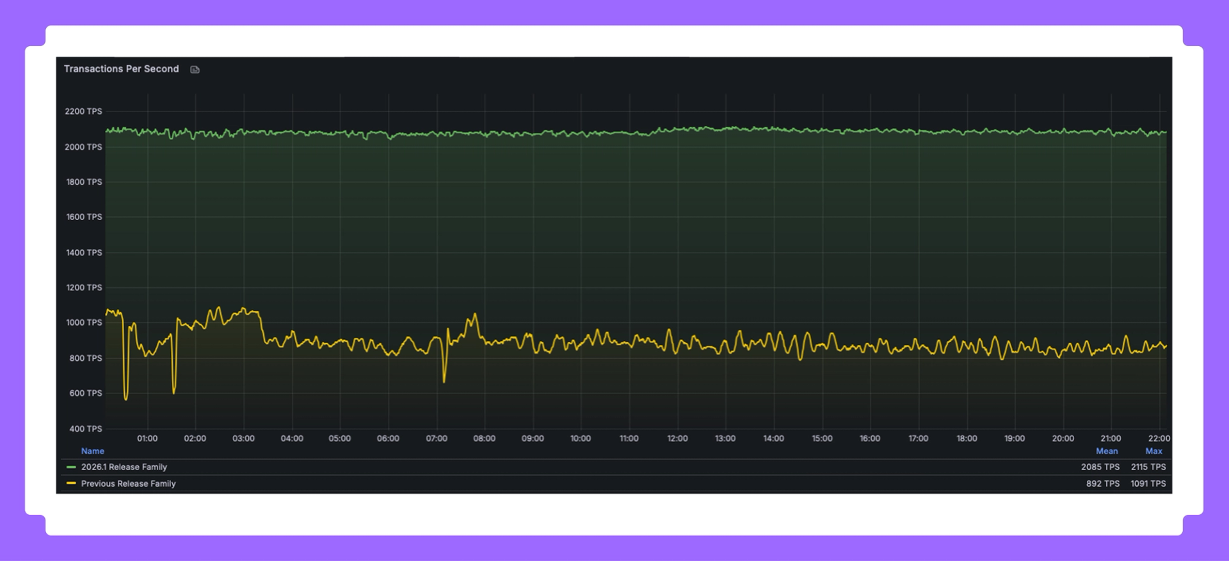Sort the legend by Mean column
This screenshot has width=1229, height=561.
tap(1107, 451)
